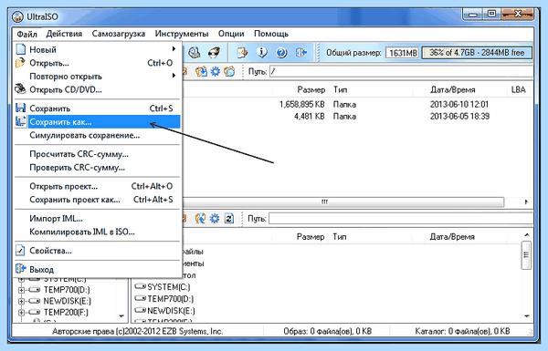Choose Свойства... menu entry

[97, 251]
